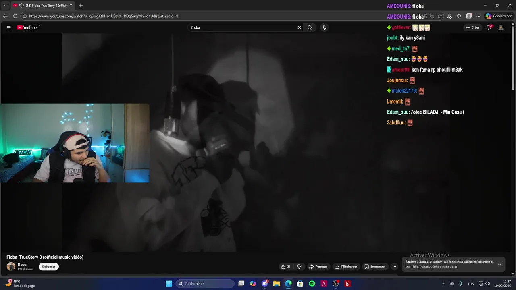Viewport: 516px width, 290px height.
Task: Open weather widget showing 13°C
Action: coord(20,284)
